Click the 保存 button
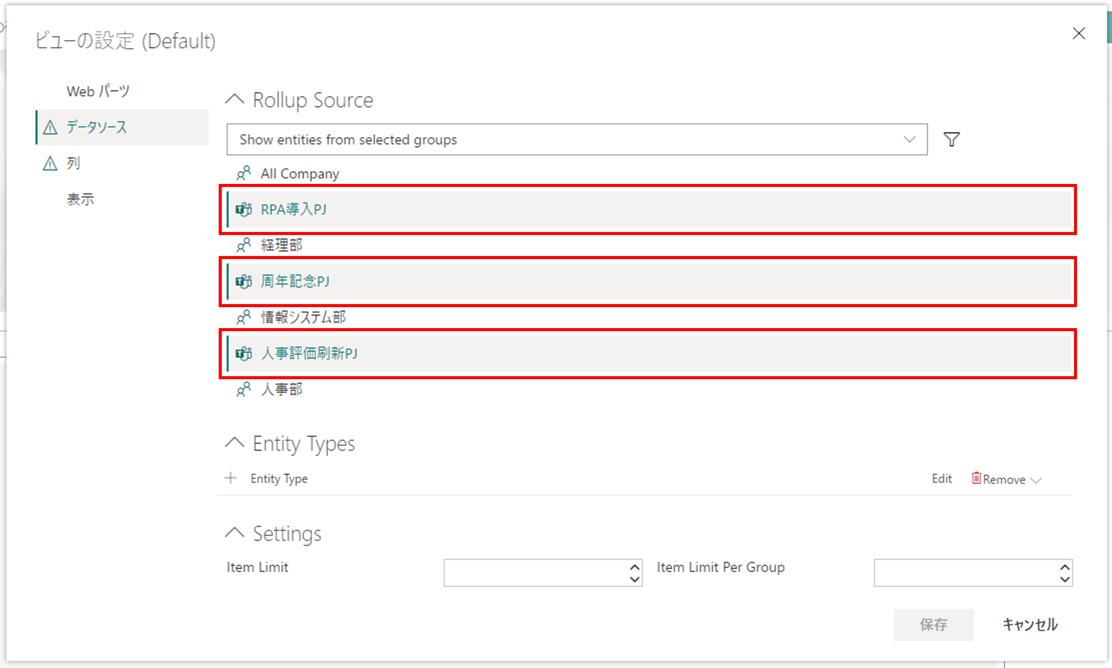 [933, 624]
